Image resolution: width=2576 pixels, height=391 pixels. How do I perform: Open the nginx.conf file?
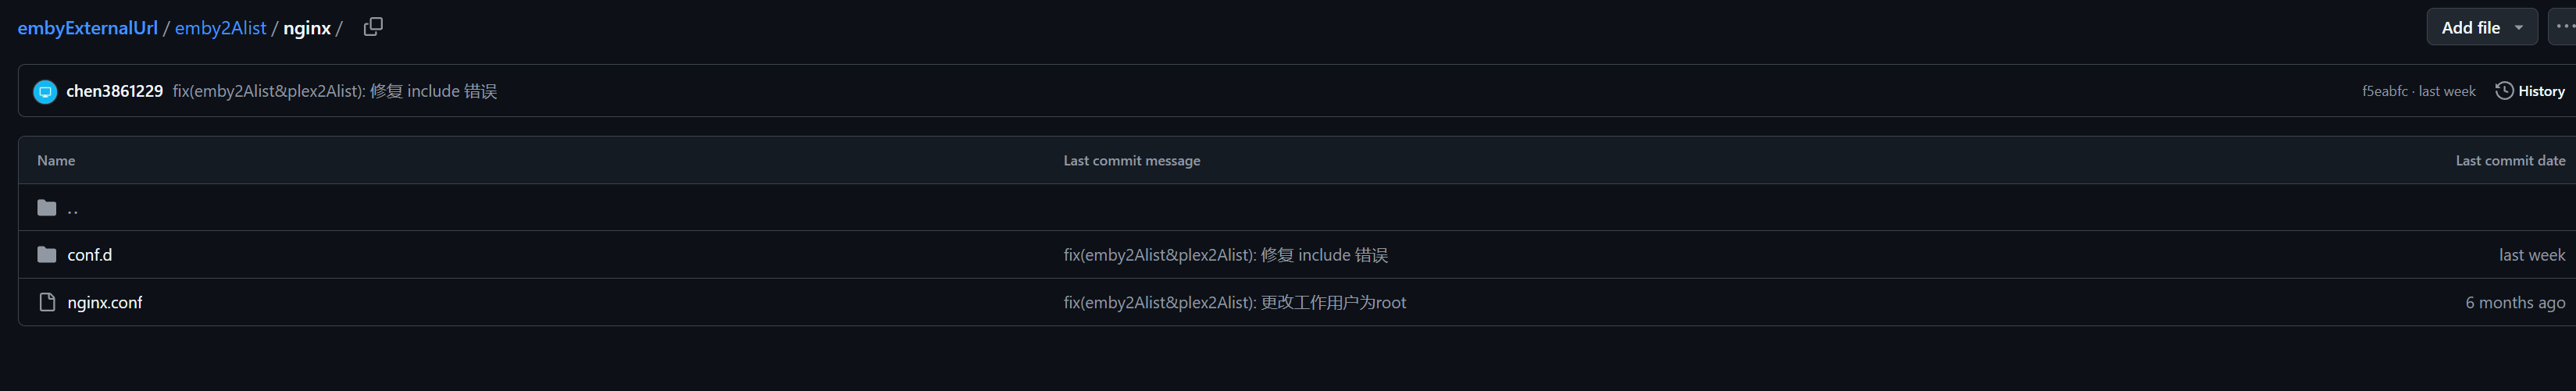105,302
